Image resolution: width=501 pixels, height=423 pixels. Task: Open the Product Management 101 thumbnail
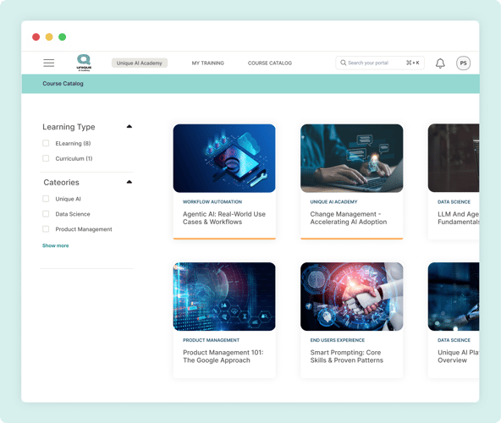click(224, 296)
